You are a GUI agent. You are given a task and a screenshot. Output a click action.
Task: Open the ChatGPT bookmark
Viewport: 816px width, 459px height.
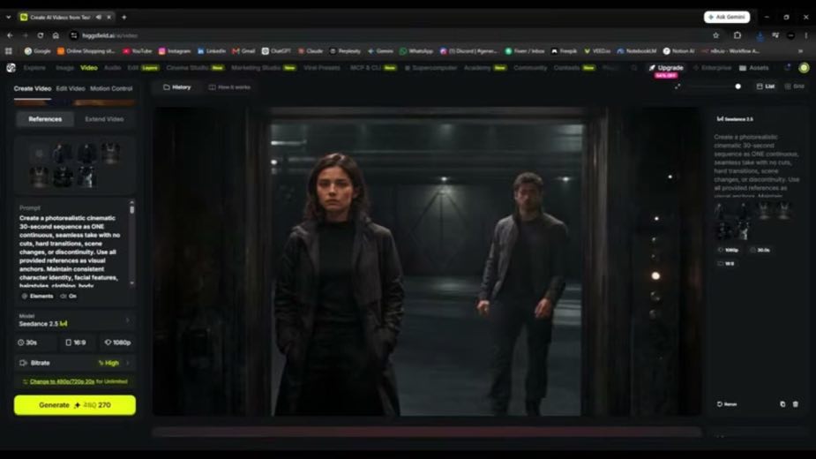pos(276,51)
